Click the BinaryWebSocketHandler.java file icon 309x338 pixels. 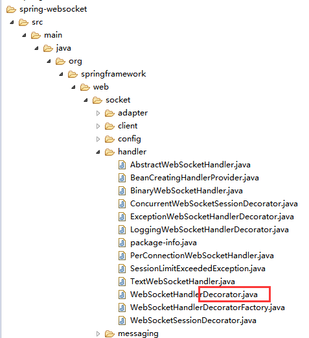(x=122, y=191)
